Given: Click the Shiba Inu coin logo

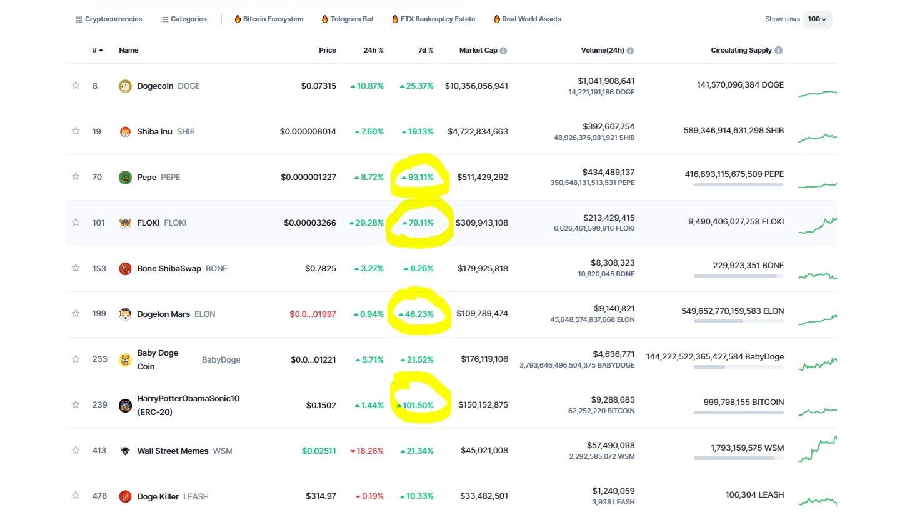Looking at the screenshot, I should (x=125, y=131).
